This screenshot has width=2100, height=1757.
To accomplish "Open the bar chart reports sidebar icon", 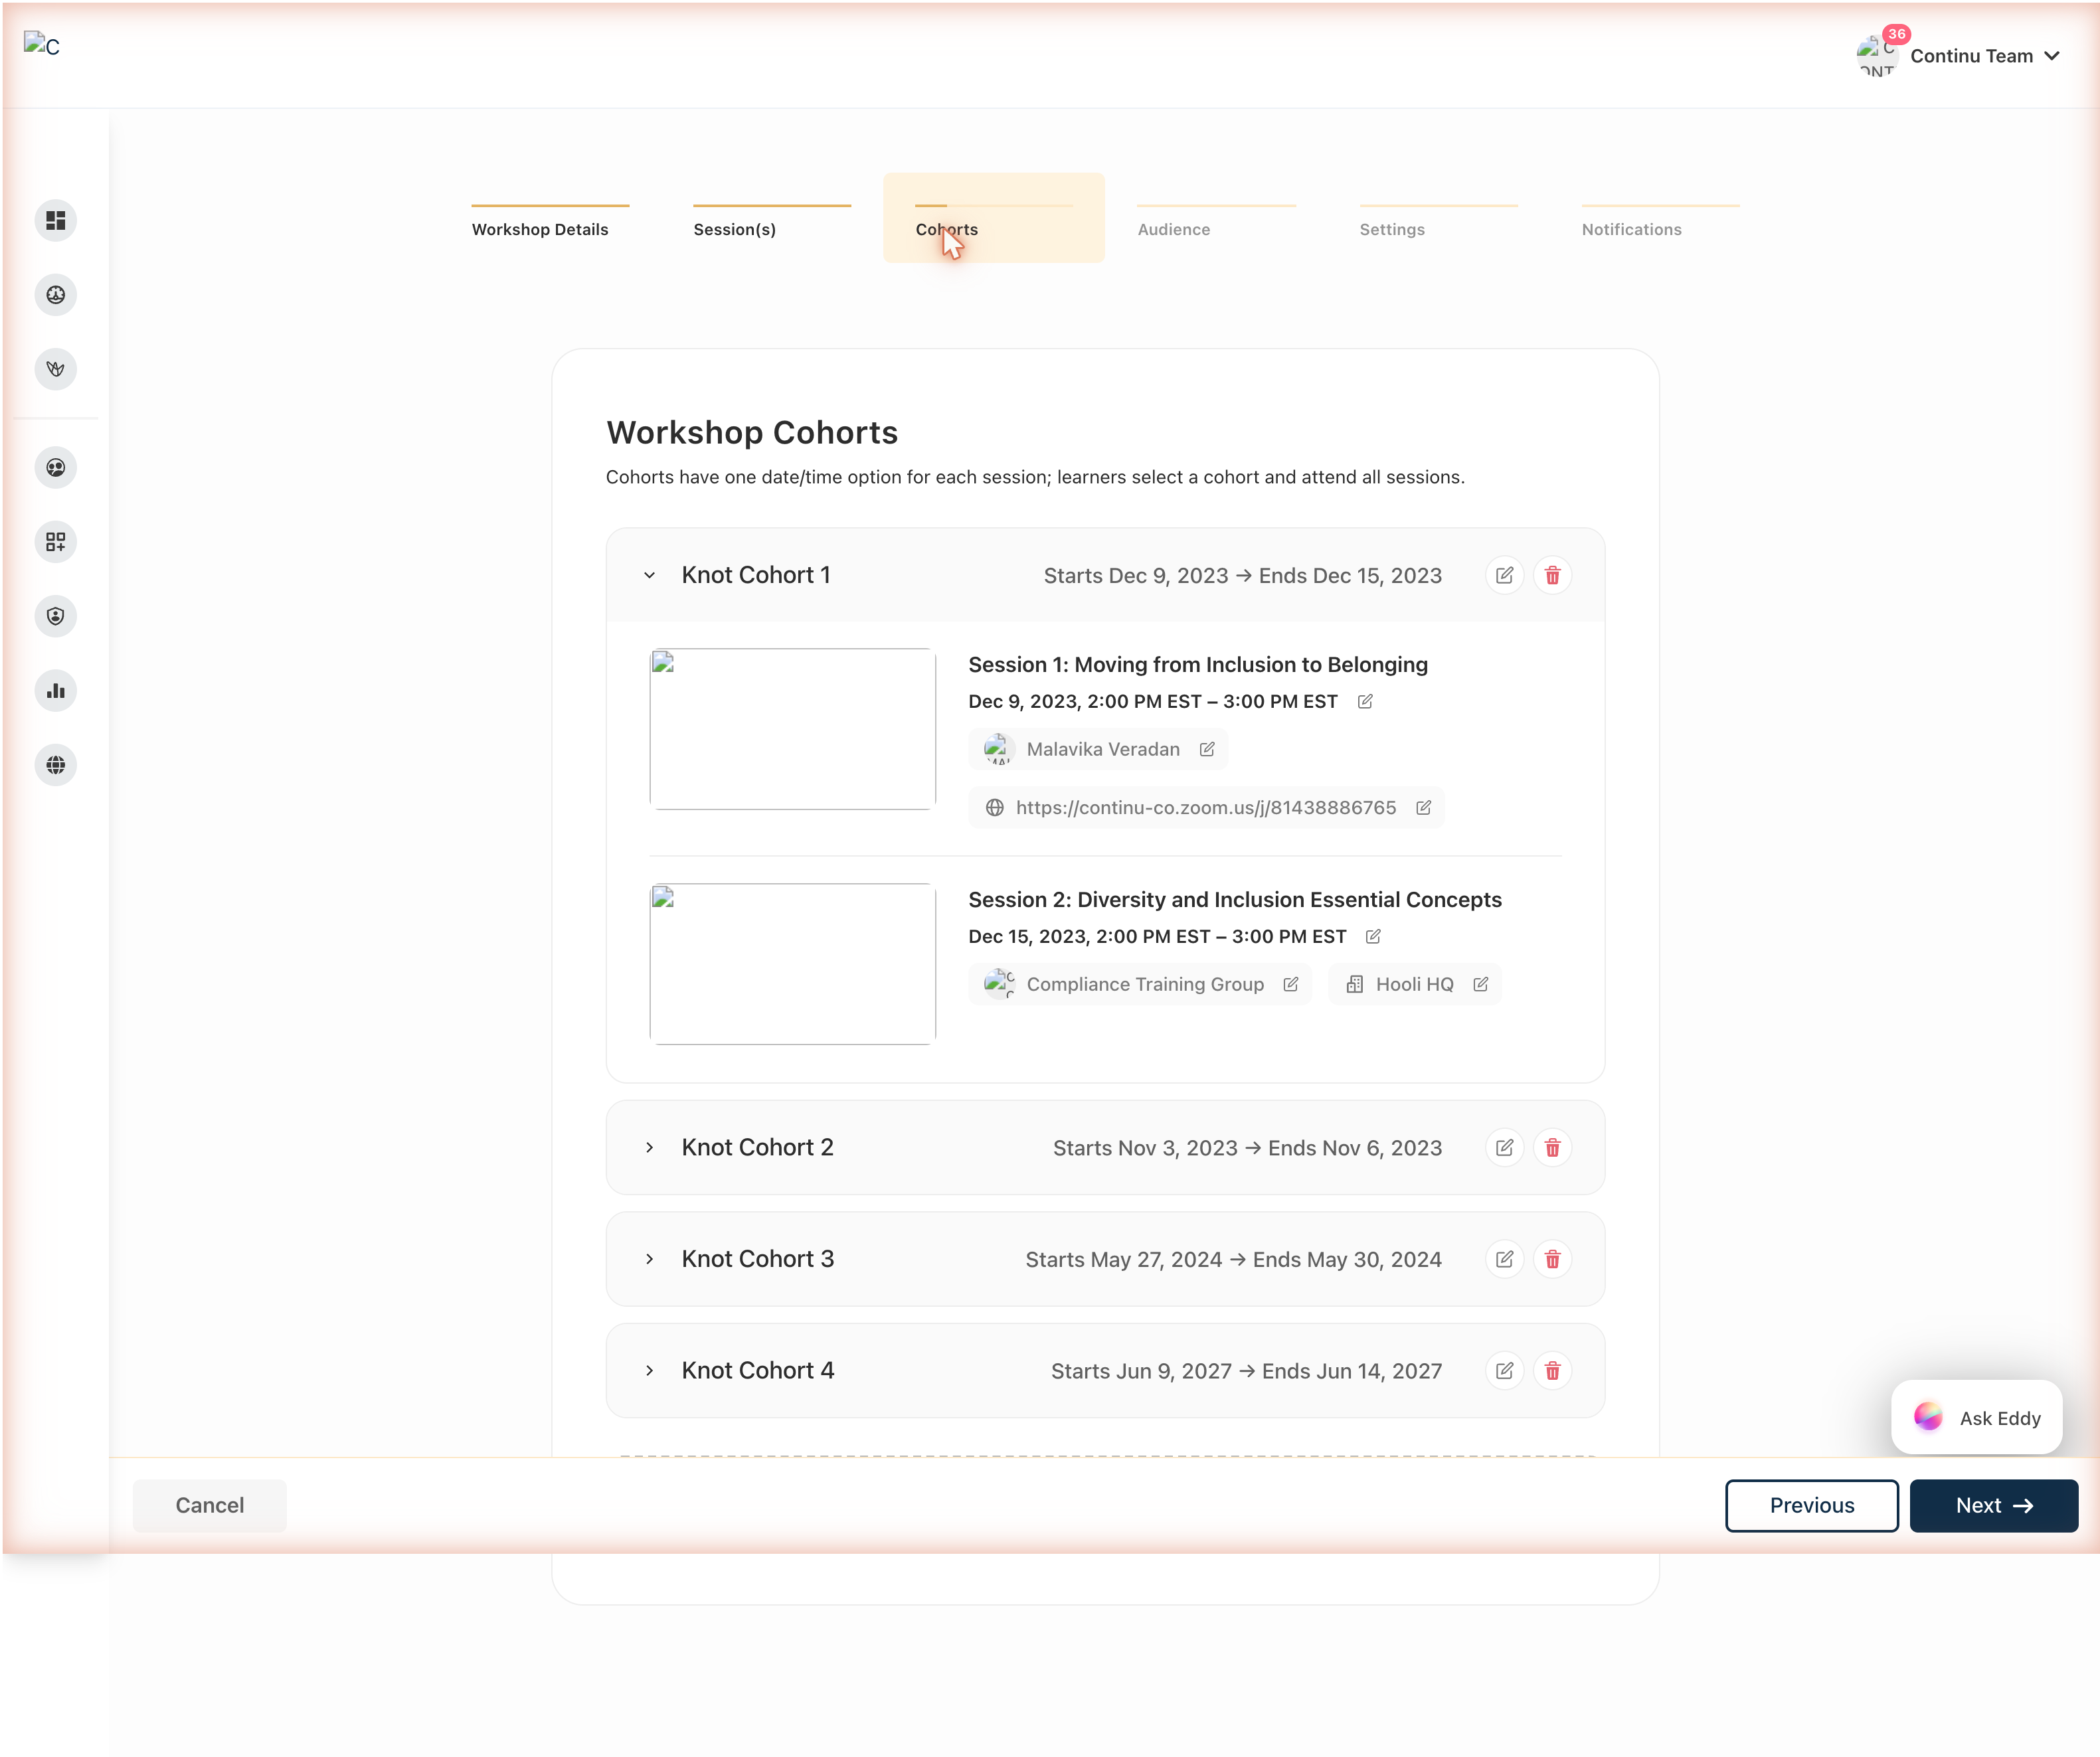I will [56, 691].
